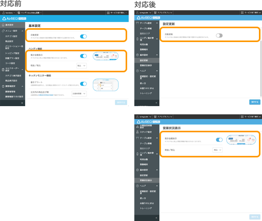Open the 注文内の商品並び順 dropdown
Viewport: 262px width, 221px height.
pyautogui.click(x=79, y=93)
